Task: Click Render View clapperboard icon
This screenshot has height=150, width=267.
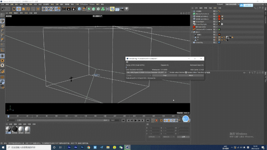Action: coord(64,9)
